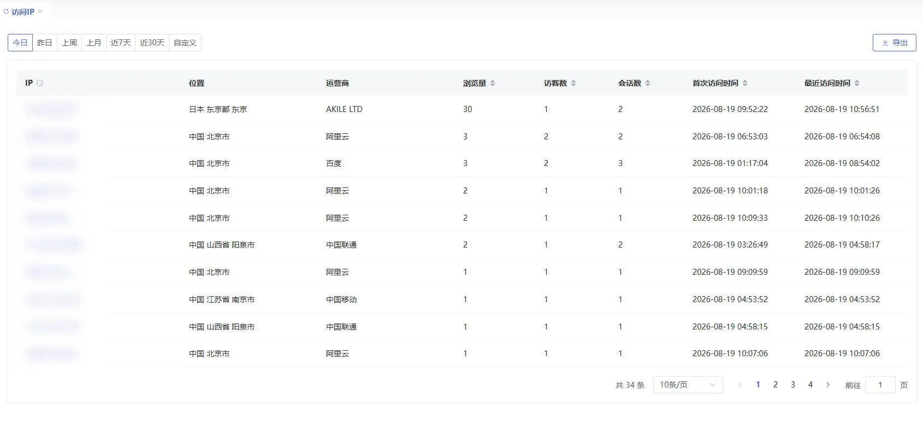Click the 2026-08-19 06:53:03 first visit cell

pos(730,137)
